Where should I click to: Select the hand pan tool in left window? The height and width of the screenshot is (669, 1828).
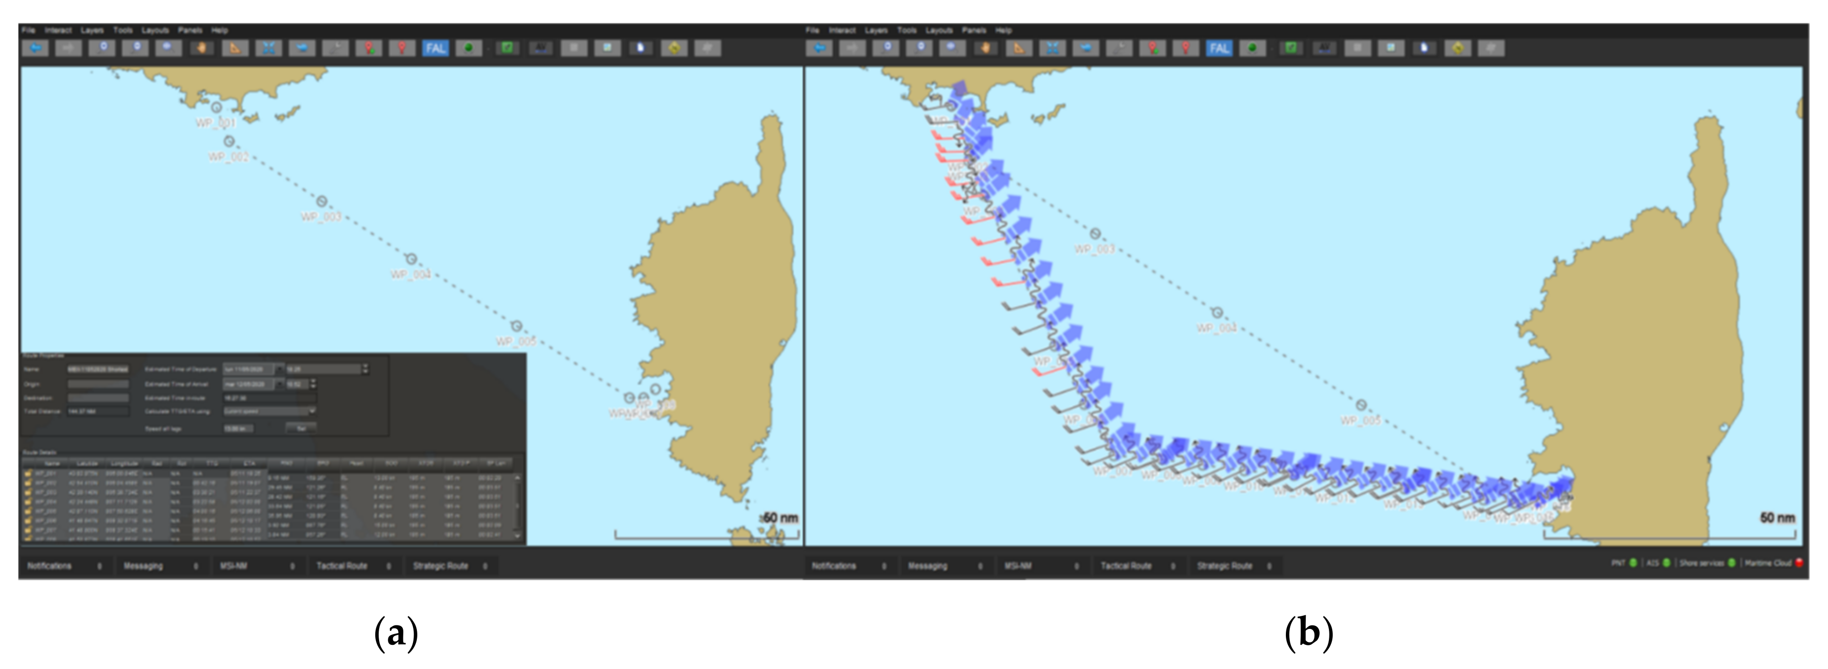tap(202, 48)
